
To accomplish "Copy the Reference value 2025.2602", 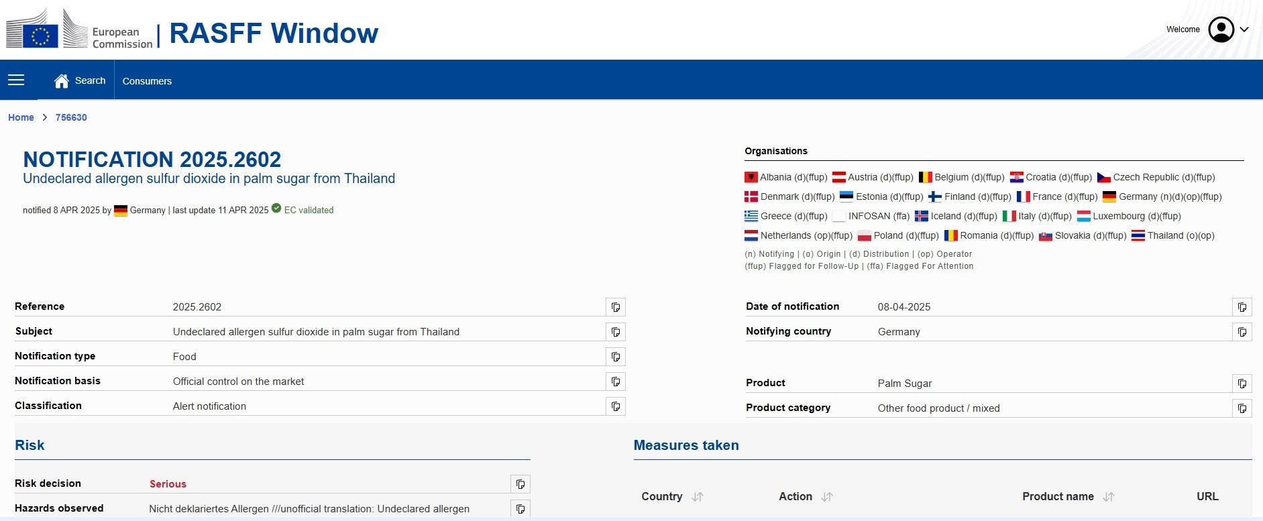I will (x=615, y=307).
